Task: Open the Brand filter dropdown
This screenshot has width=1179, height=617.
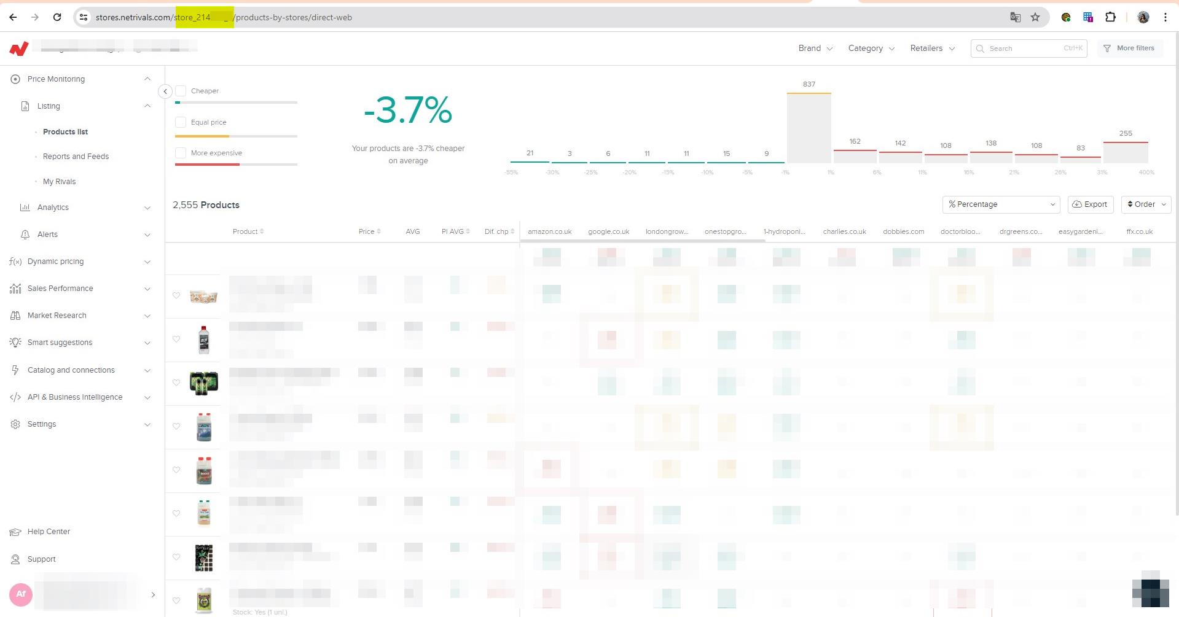Action: (815, 49)
